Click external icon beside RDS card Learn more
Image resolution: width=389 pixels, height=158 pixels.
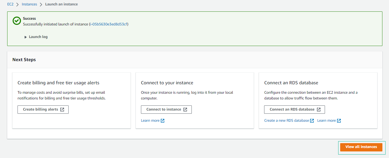click(x=339, y=121)
